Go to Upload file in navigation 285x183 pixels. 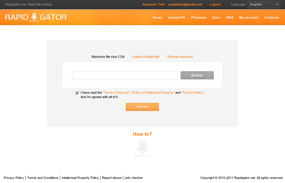tap(177, 18)
